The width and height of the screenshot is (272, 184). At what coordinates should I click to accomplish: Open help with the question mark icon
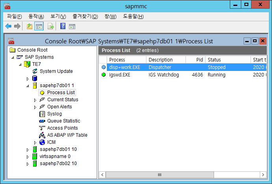click(63, 26)
